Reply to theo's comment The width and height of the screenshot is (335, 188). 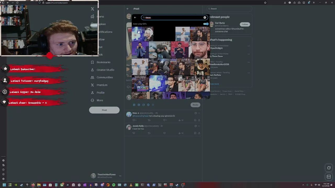click(x=134, y=120)
